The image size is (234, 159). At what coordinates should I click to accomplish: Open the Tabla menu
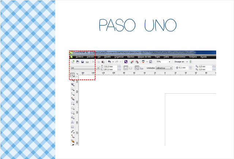pos(166,57)
